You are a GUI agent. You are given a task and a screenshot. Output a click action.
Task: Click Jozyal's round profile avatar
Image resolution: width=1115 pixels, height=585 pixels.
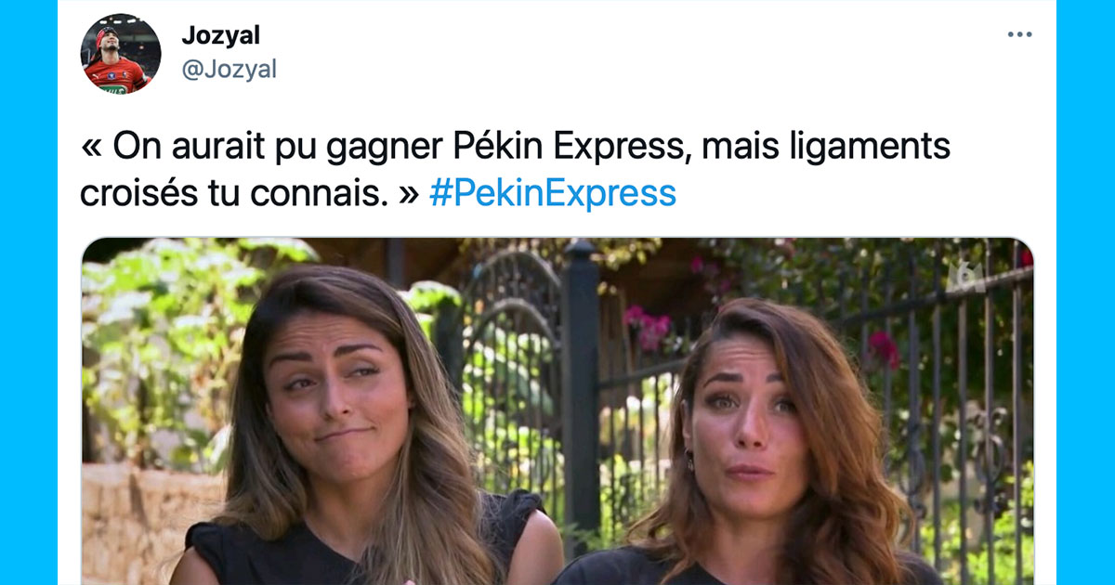pos(121,55)
